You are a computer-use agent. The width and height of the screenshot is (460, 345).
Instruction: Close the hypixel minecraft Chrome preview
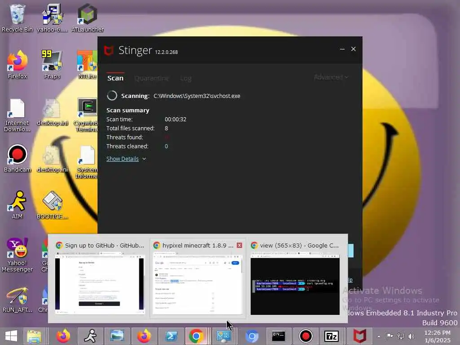239,245
